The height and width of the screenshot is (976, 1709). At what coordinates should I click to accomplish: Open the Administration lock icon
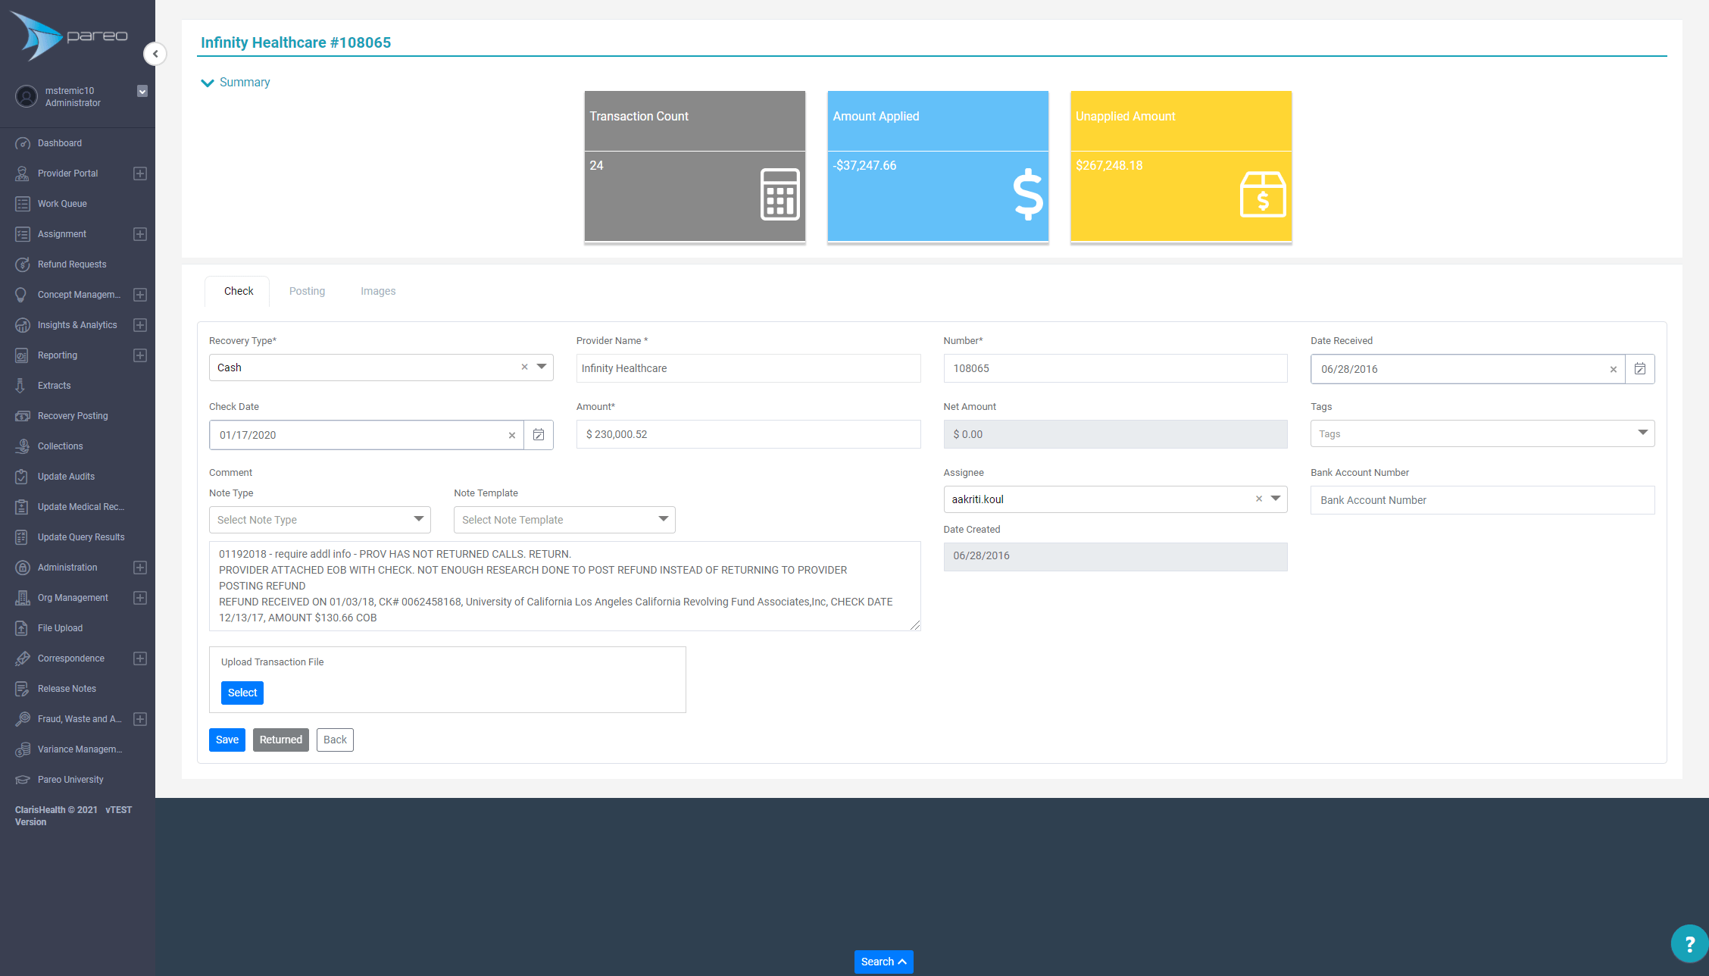coord(23,568)
